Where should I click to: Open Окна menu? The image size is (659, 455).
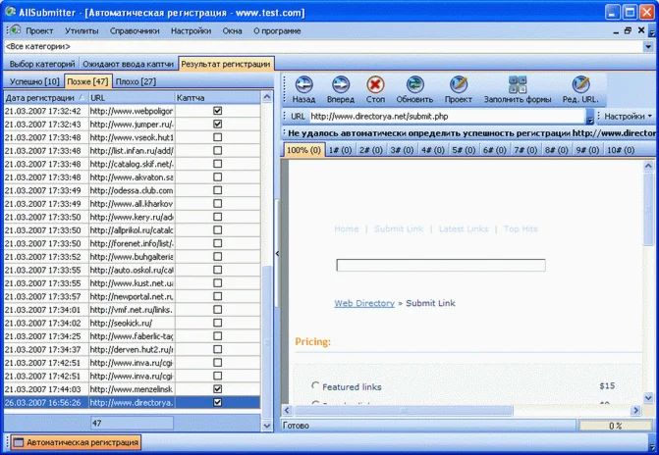[232, 31]
